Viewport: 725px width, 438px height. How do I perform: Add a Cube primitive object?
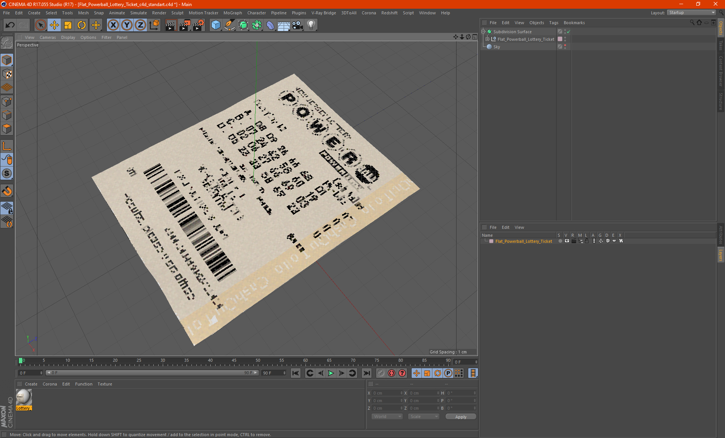pyautogui.click(x=216, y=25)
